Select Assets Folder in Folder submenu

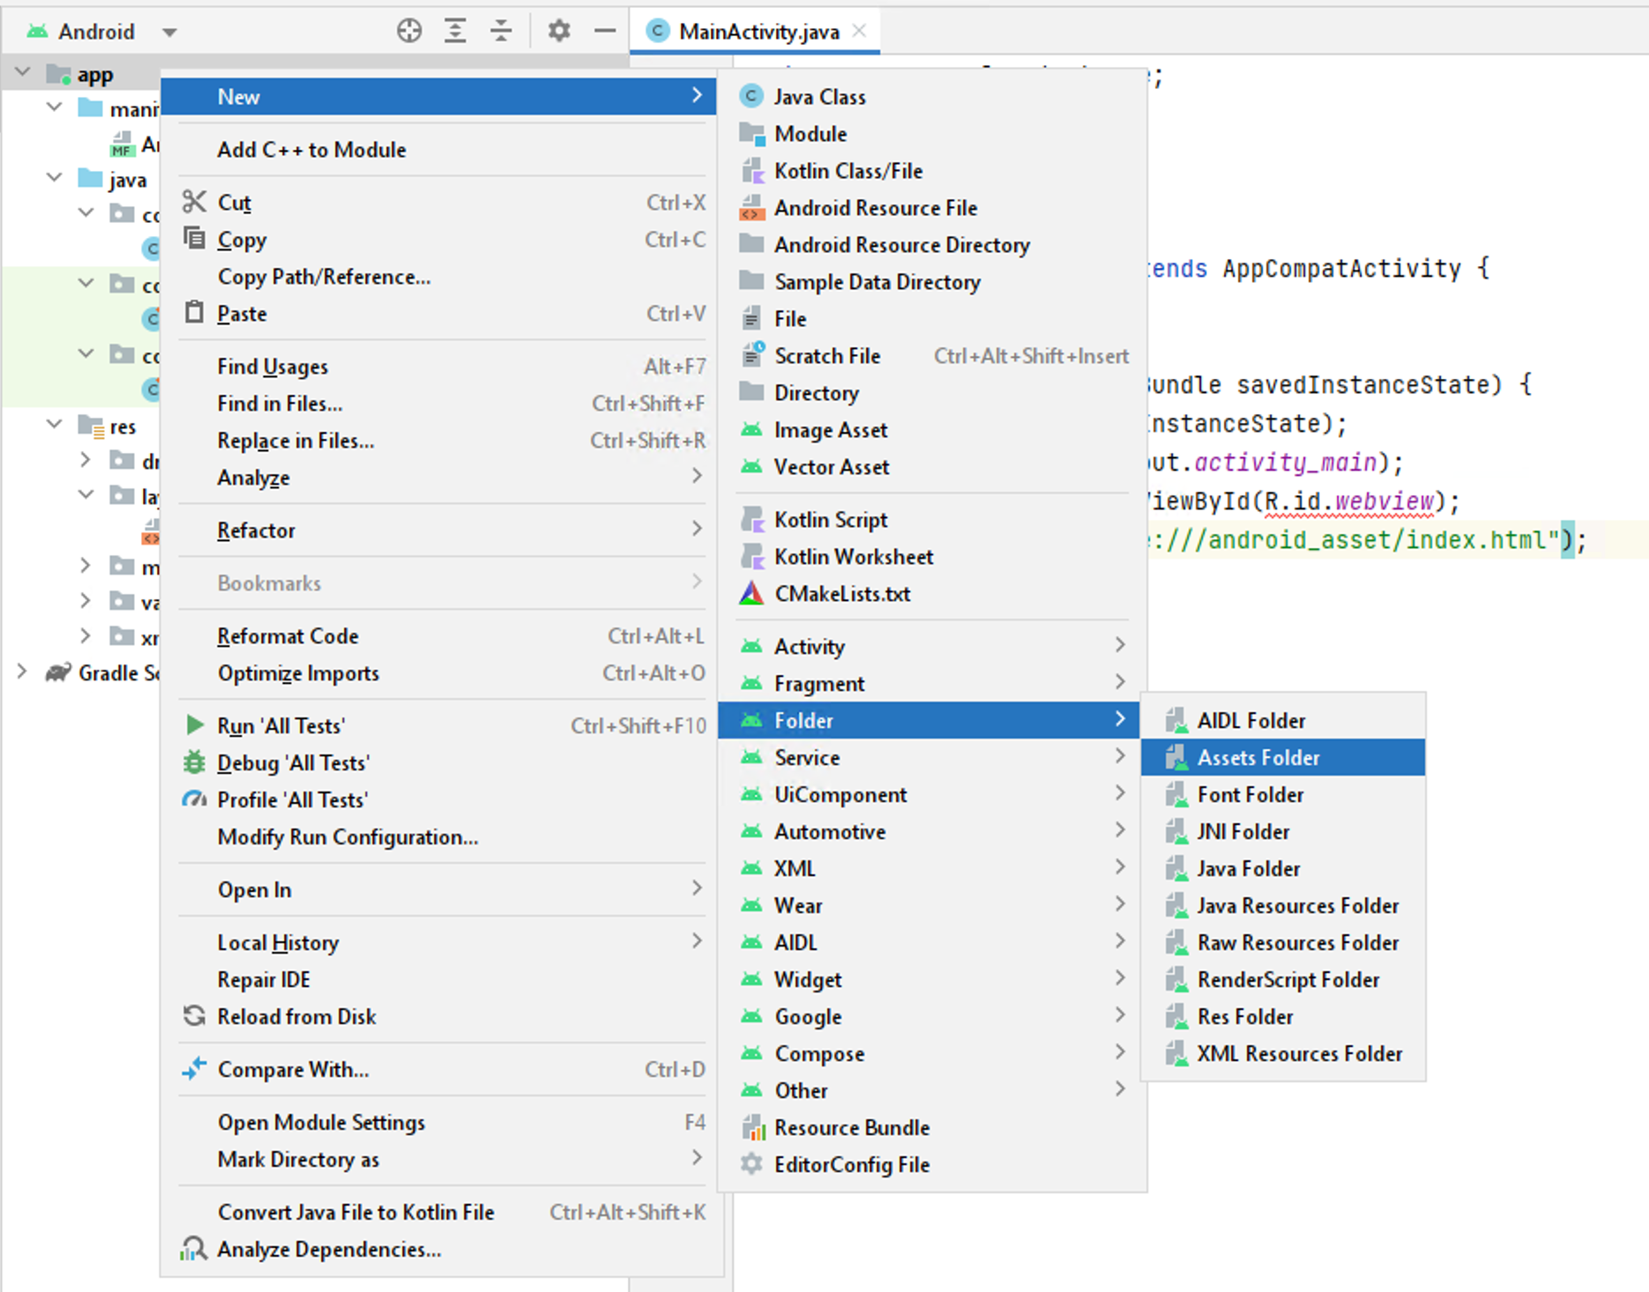tap(1257, 757)
